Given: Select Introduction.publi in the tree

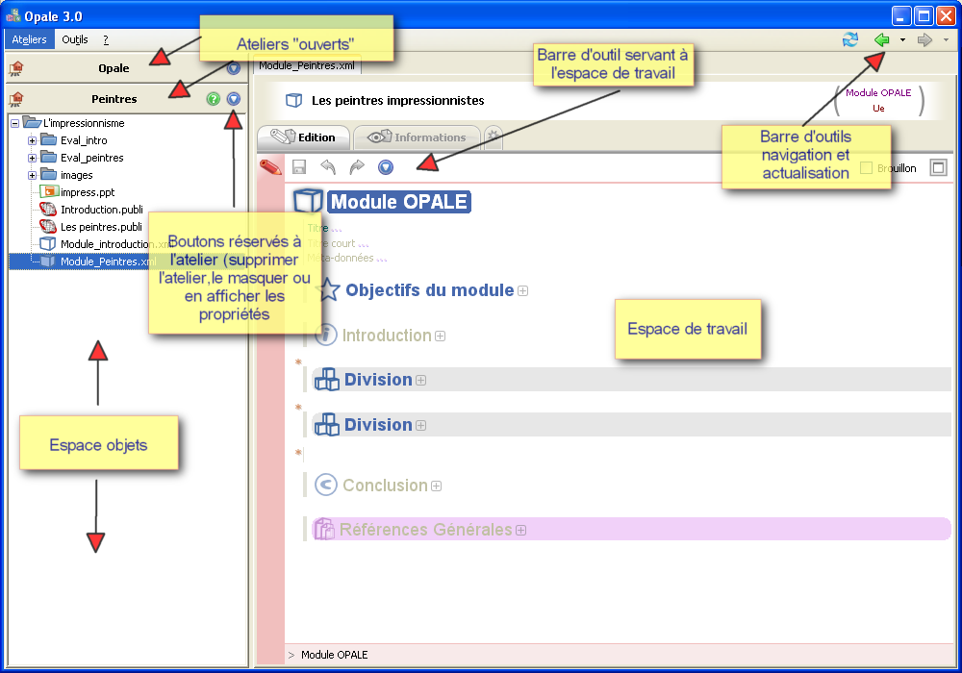Looking at the screenshot, I should coord(101,210).
